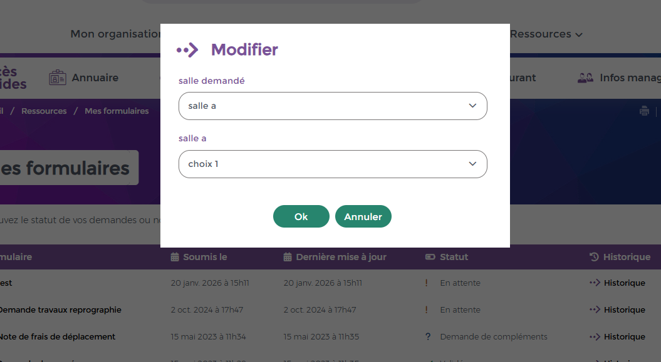Confirm the dialog with Ok
The height and width of the screenshot is (362, 661).
301,217
